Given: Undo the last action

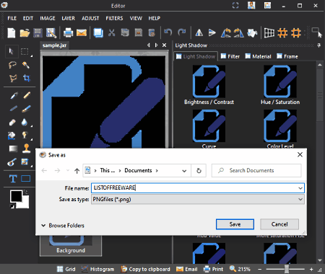Looking at the screenshot, I should [168, 32].
